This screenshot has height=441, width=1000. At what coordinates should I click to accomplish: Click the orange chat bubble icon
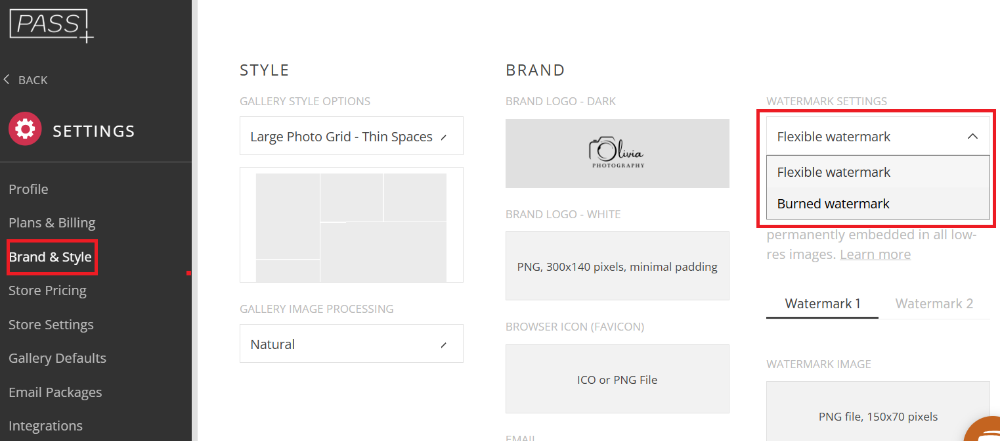[983, 429]
